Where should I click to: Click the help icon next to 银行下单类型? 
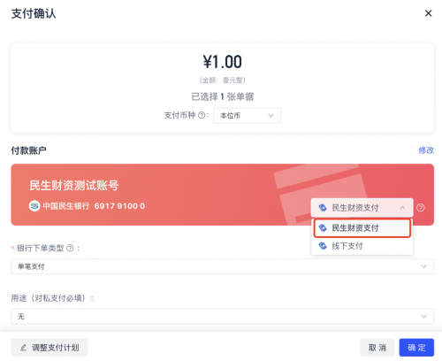coord(70,249)
